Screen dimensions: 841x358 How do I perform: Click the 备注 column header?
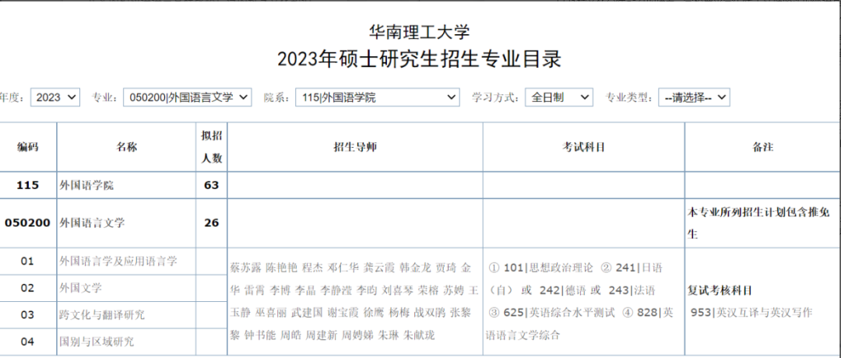click(762, 147)
